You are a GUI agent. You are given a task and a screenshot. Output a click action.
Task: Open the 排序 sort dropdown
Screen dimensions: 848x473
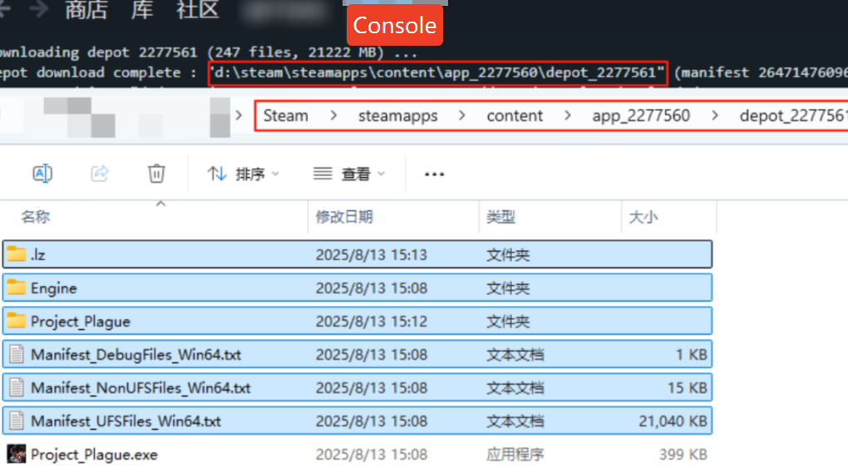244,174
